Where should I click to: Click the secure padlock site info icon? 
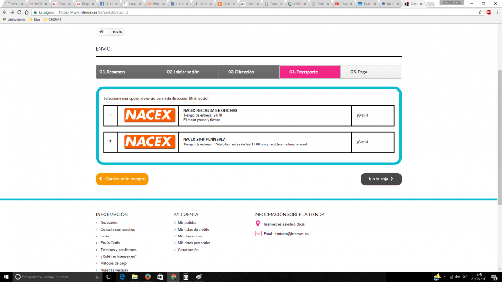pos(36,12)
